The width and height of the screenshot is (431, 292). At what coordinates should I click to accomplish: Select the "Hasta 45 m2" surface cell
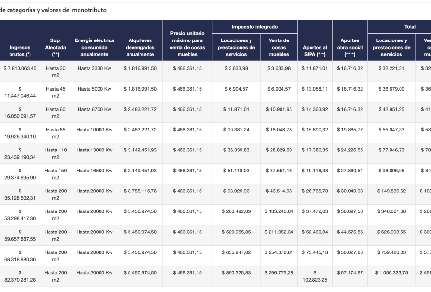[x=56, y=92]
